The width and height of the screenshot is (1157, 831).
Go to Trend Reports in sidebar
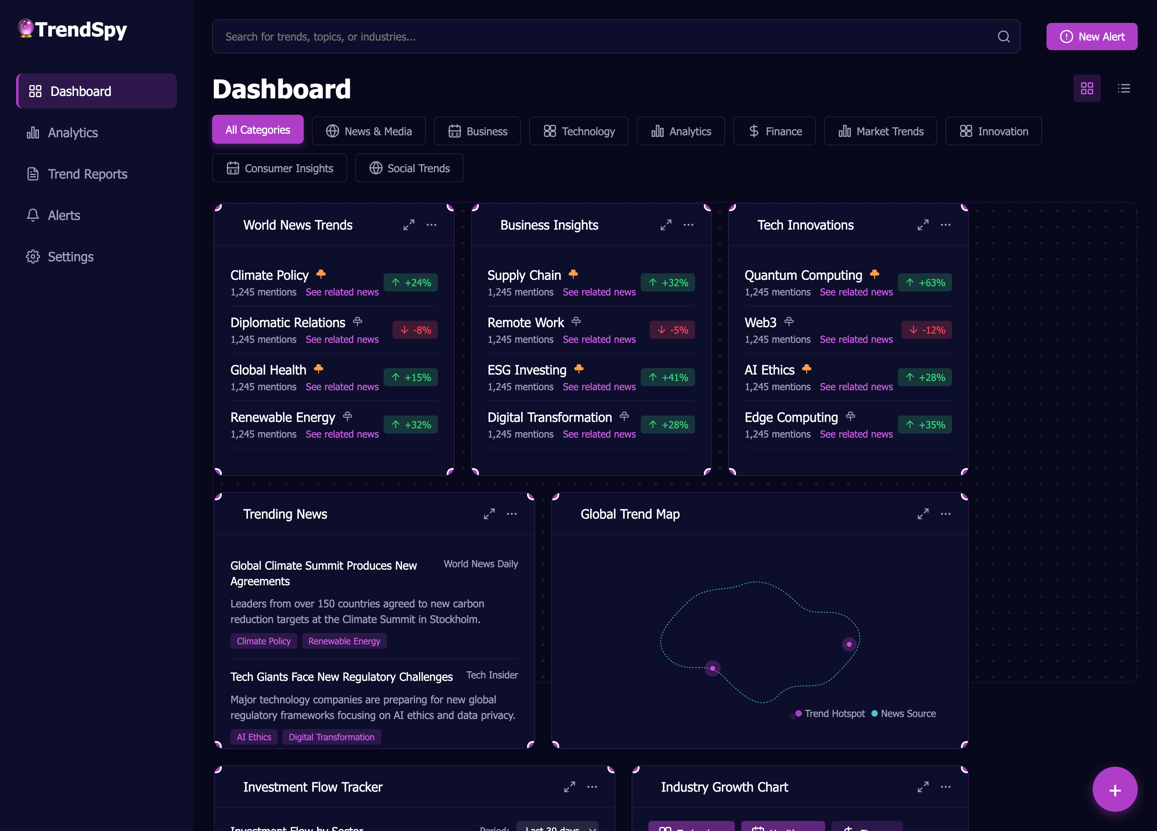pos(96,174)
